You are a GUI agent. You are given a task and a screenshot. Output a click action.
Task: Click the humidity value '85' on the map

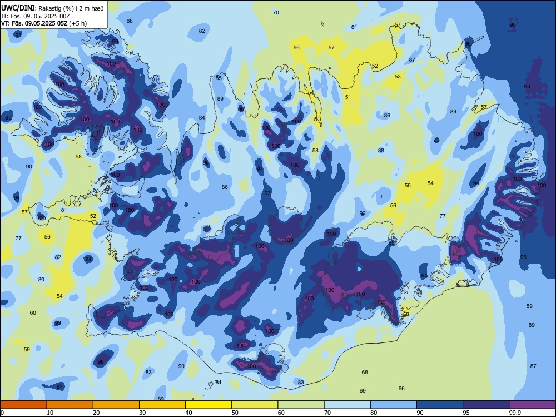coord(219,78)
